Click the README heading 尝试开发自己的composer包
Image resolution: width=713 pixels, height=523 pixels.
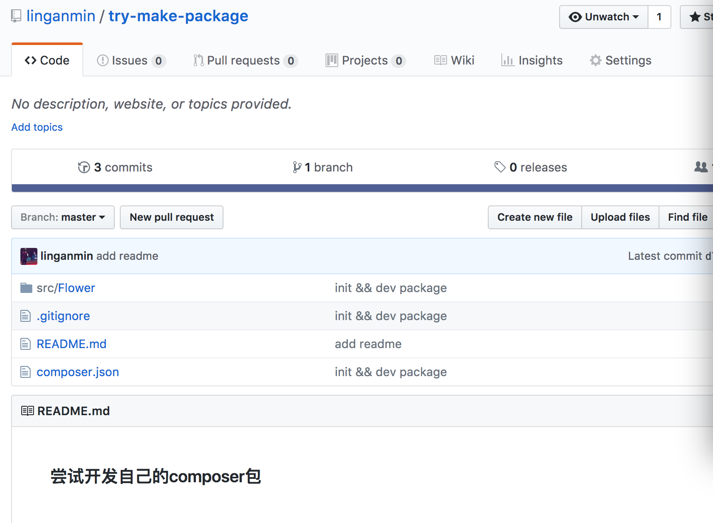point(156,476)
